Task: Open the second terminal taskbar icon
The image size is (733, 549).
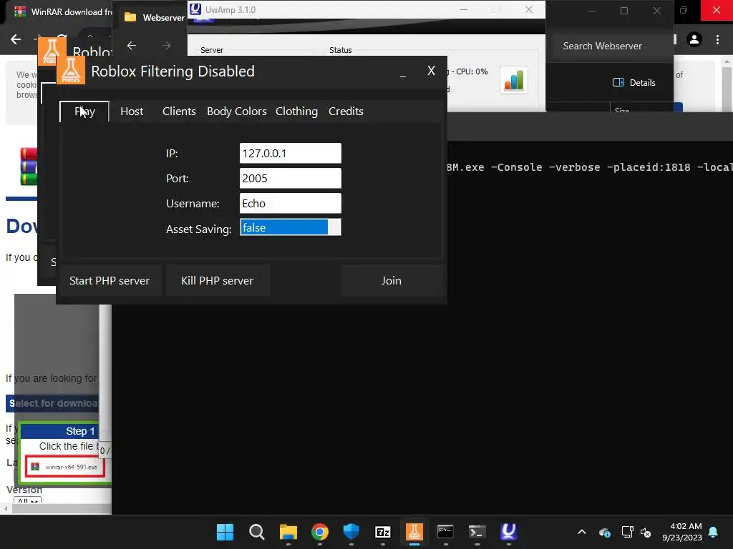Action: point(477,532)
